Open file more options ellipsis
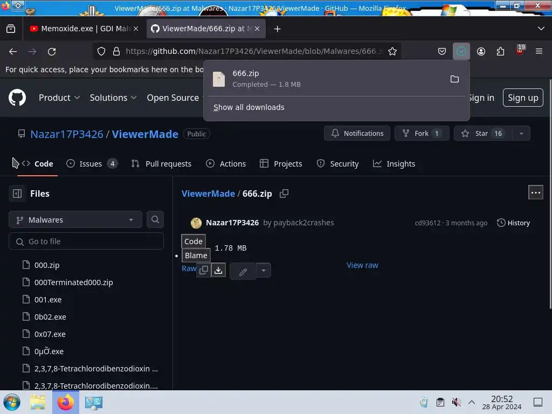The height and width of the screenshot is (414, 552). [535, 192]
